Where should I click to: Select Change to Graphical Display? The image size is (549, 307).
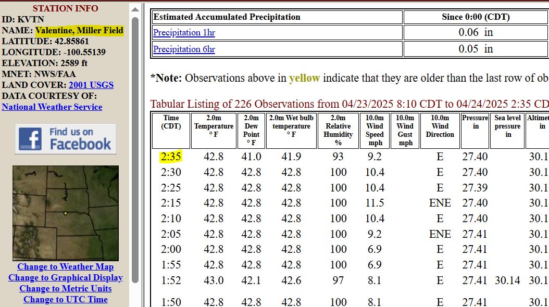(66, 278)
